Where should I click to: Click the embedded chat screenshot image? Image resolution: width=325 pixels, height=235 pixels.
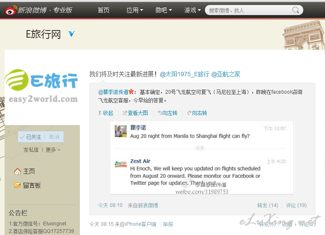coord(202,158)
